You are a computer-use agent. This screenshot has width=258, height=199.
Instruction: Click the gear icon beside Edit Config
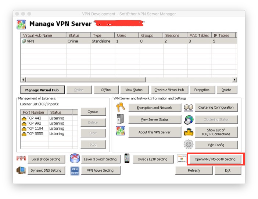pyautogui.click(x=189, y=144)
